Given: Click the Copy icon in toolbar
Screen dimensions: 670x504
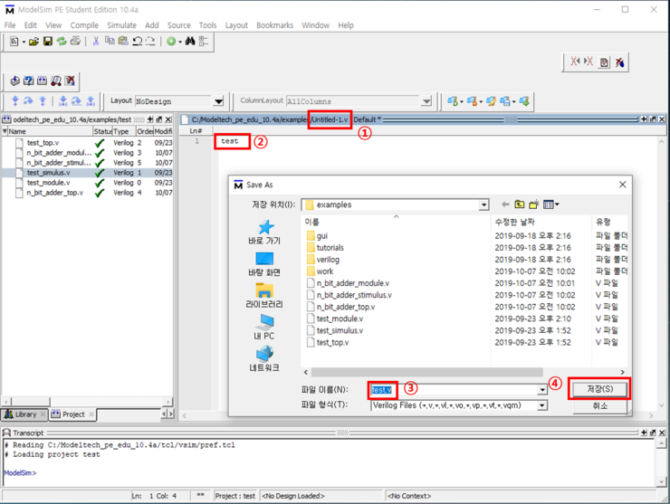Looking at the screenshot, I should click(x=110, y=41).
